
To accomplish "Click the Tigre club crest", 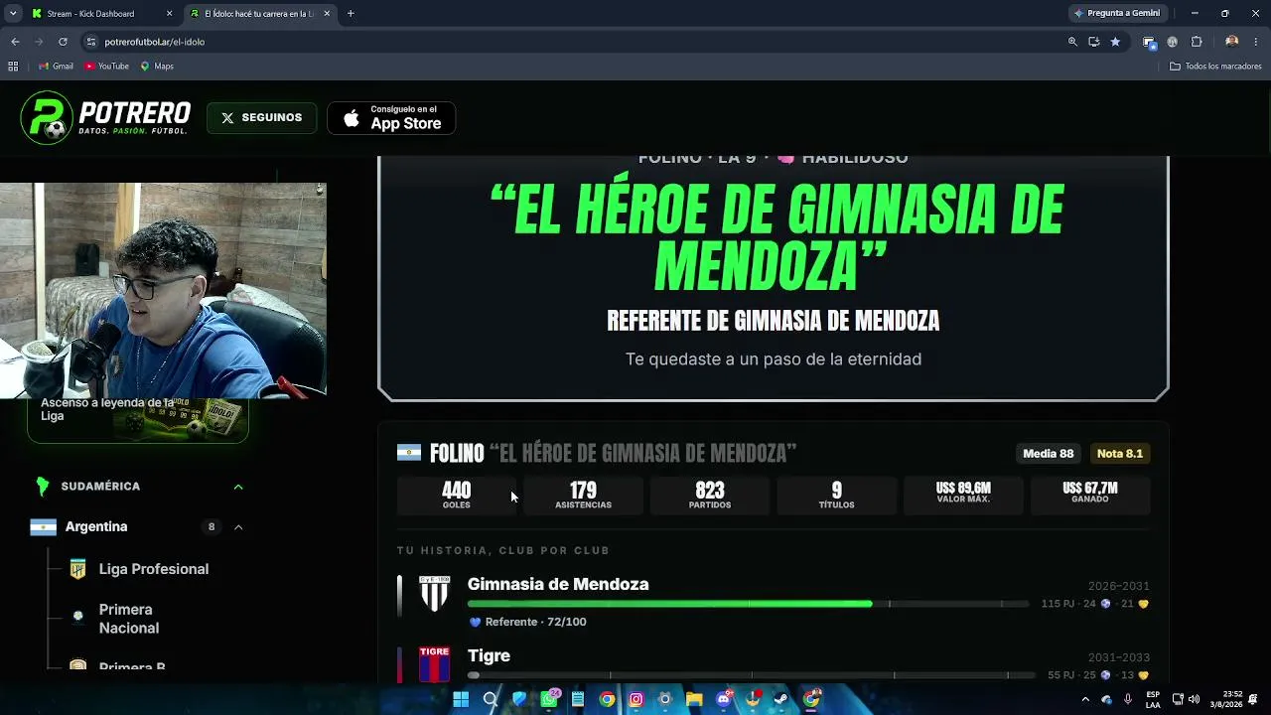I will click(x=434, y=664).
